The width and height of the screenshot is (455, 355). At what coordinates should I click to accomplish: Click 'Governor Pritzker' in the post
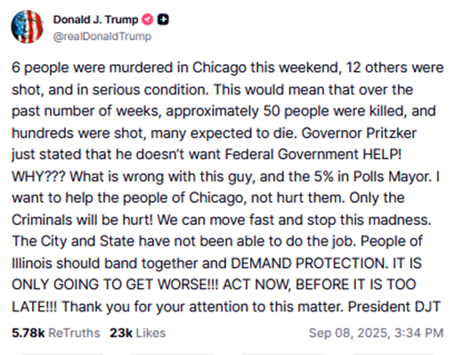tap(359, 133)
